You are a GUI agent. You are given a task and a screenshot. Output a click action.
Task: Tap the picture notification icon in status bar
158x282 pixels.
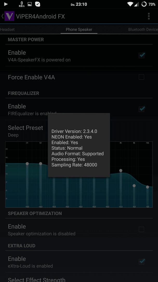click(x=30, y=4)
